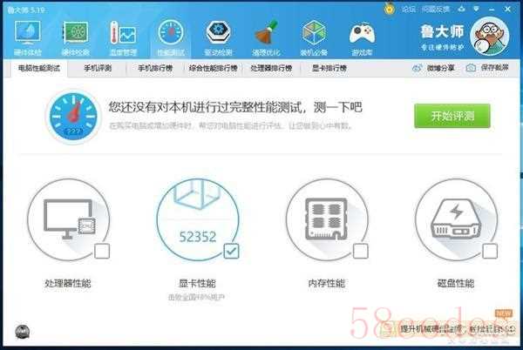Click the 显卡性能 circle showing score 52352

[198, 219]
